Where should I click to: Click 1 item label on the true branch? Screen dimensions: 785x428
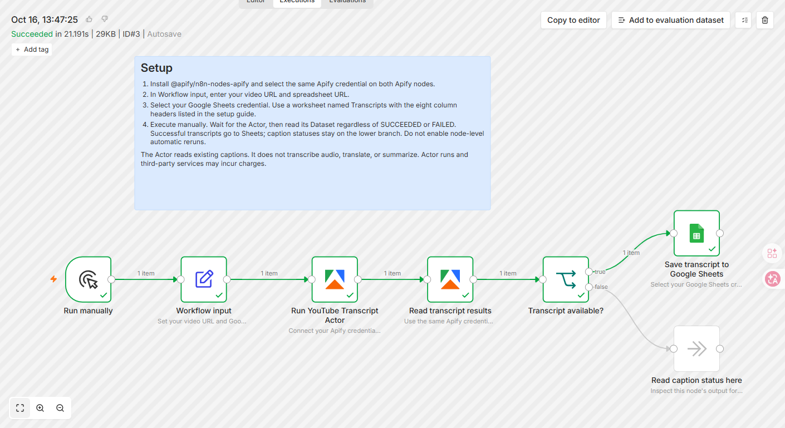(x=631, y=253)
